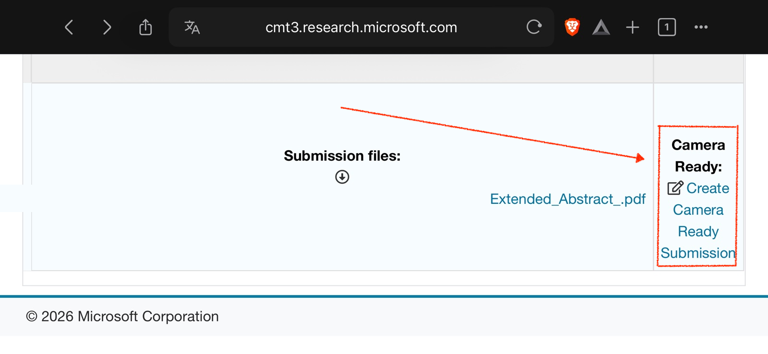The width and height of the screenshot is (768, 354).
Task: Reload the cmt3 page
Action: [x=534, y=27]
